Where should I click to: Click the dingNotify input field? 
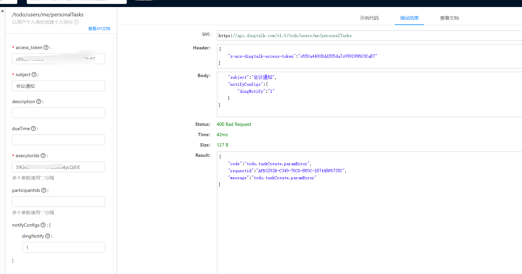[63, 247]
